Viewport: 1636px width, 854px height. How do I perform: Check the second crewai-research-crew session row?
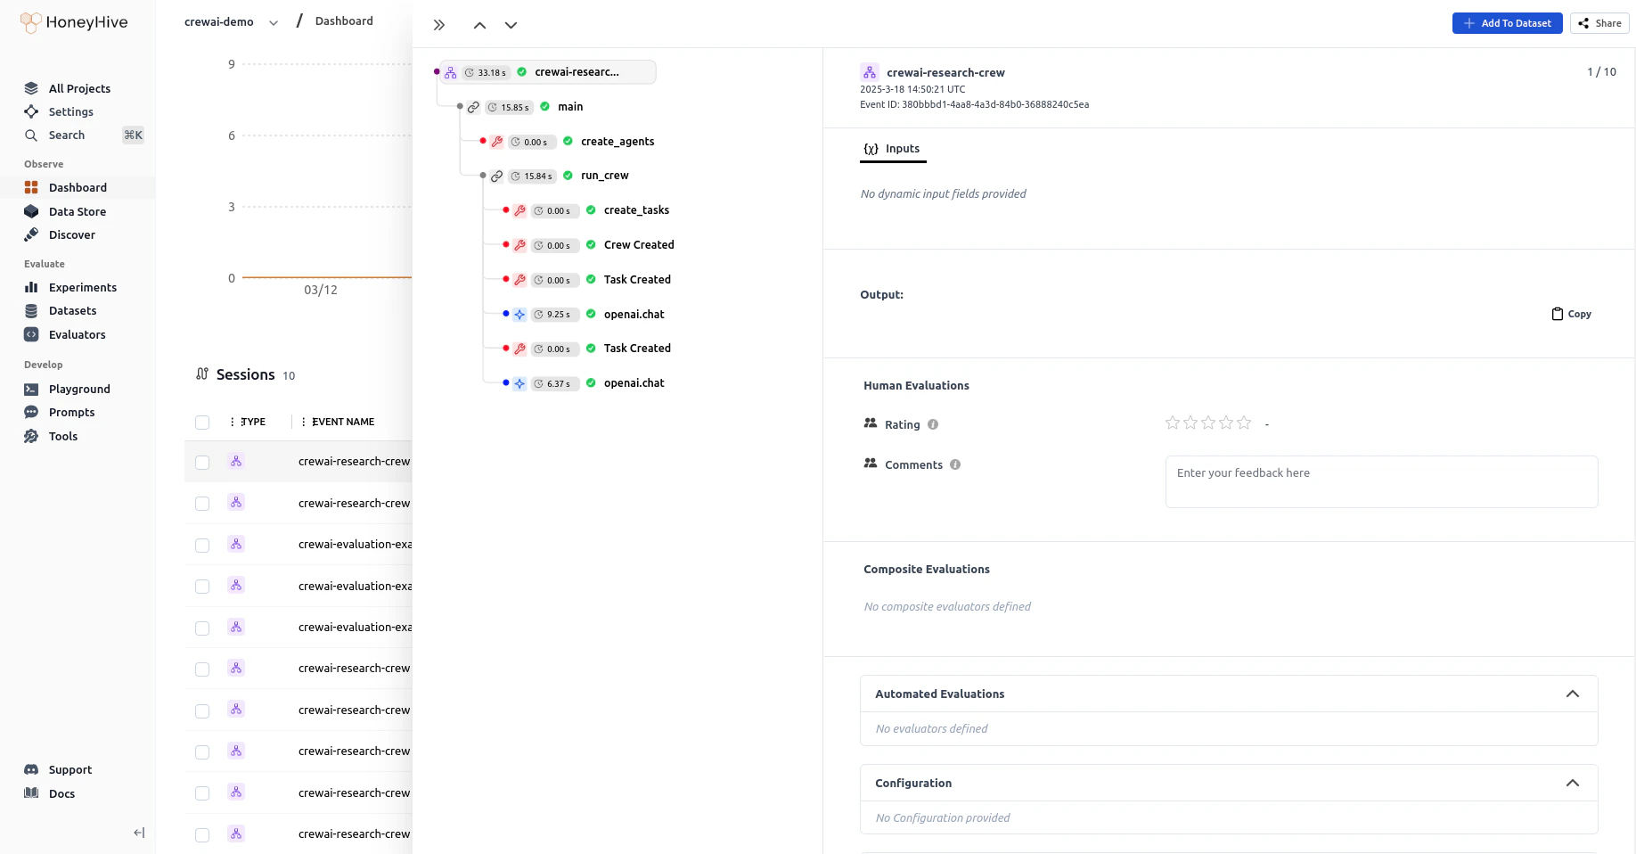click(202, 504)
